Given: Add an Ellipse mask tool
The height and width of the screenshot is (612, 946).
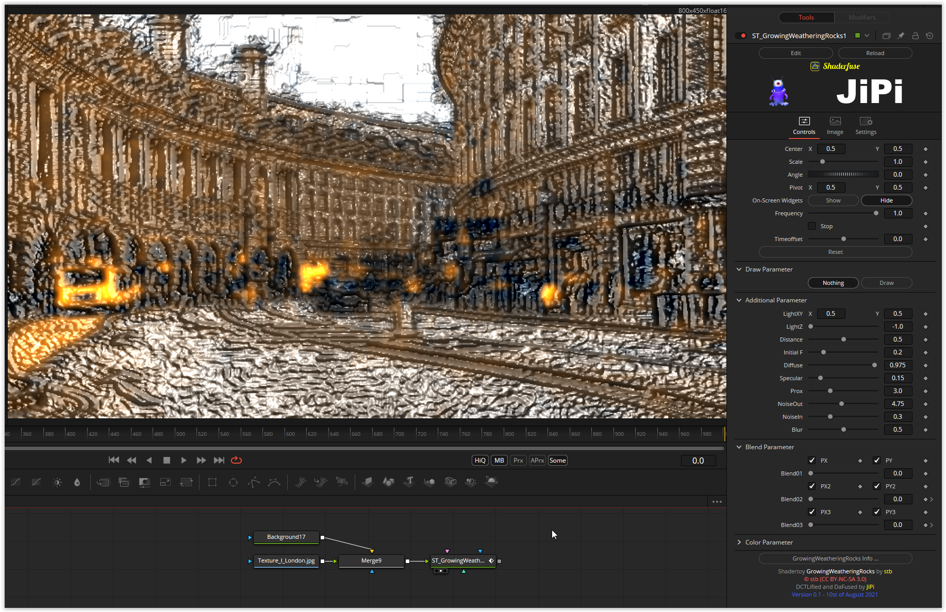Looking at the screenshot, I should coord(233,482).
